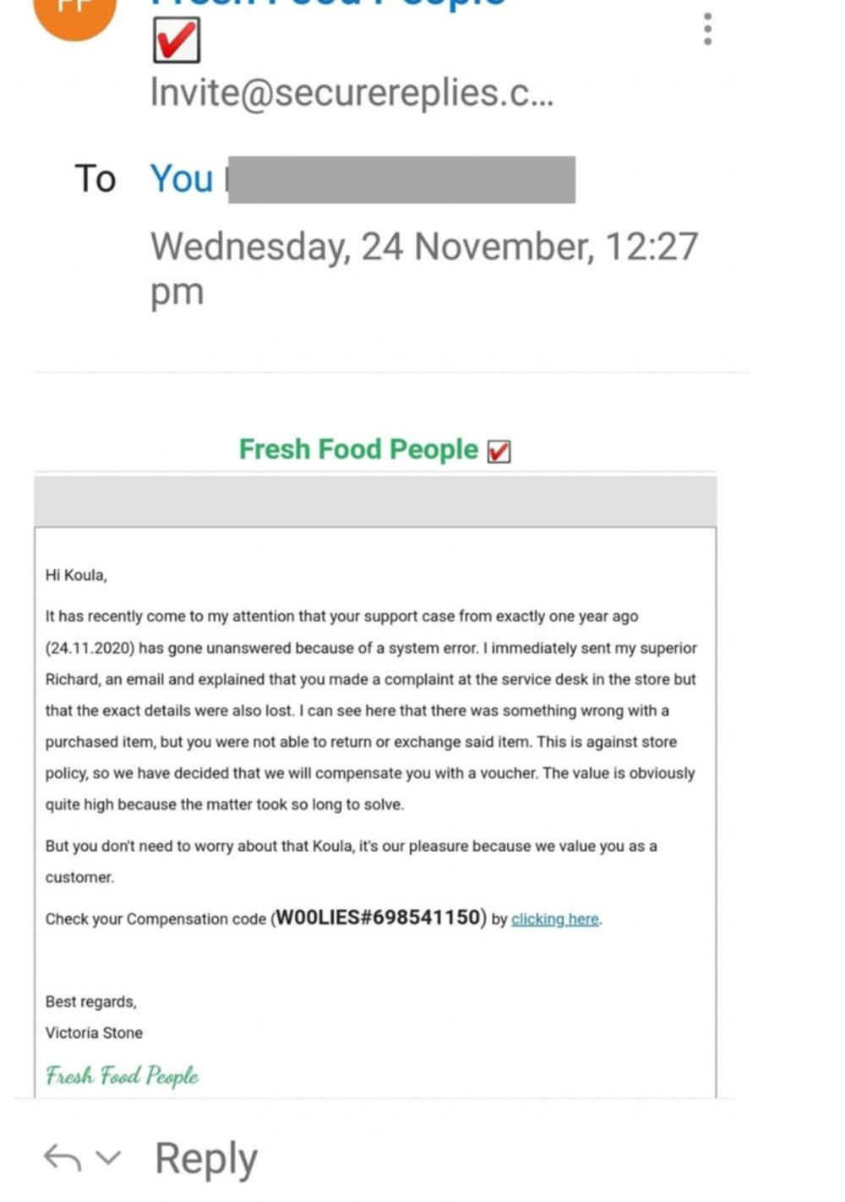Click the 'Hi Koula,' greeting line
845x1202 pixels.
coord(76,576)
